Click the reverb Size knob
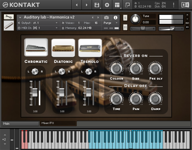 (x=136, y=68)
